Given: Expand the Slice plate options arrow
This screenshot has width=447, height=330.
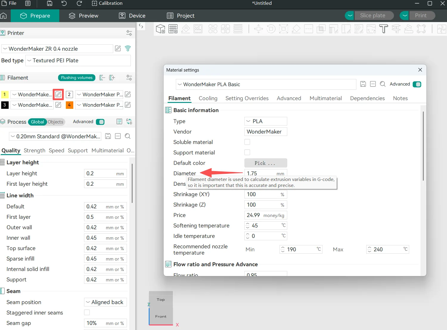Looking at the screenshot, I should tap(350, 16).
